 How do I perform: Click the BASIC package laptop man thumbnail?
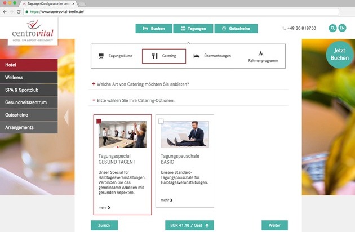click(185, 134)
